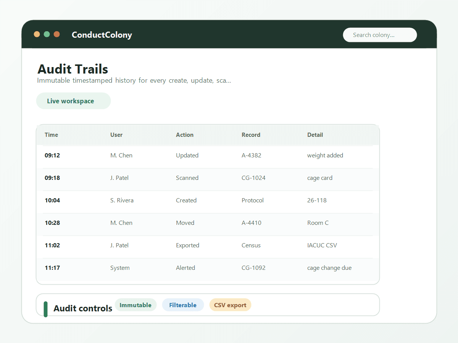
Task: Click the cage change due detail
Action: 329,268
